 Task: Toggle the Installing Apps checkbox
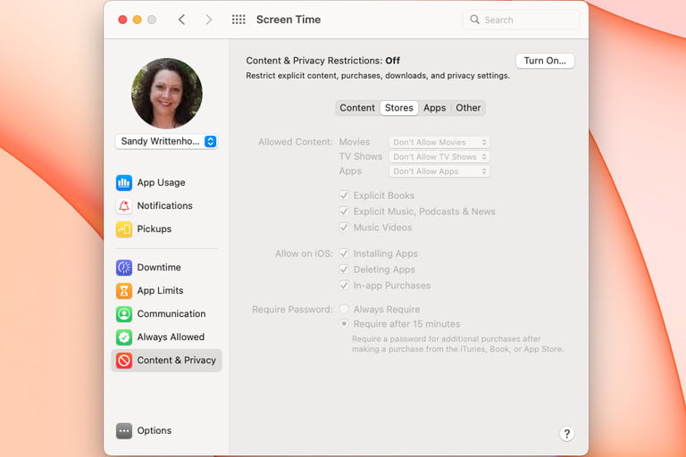pos(344,253)
